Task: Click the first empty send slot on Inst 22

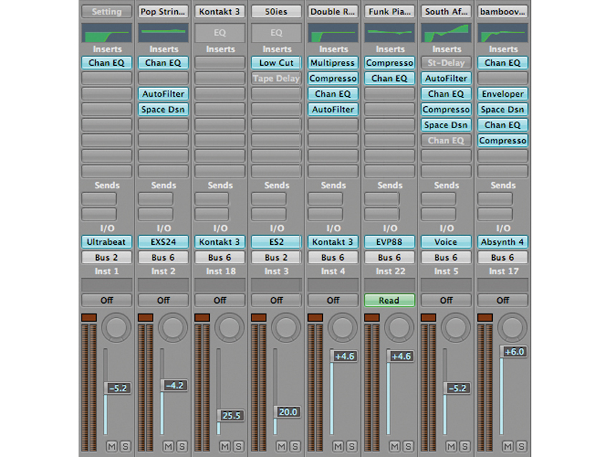Action: coord(382,199)
